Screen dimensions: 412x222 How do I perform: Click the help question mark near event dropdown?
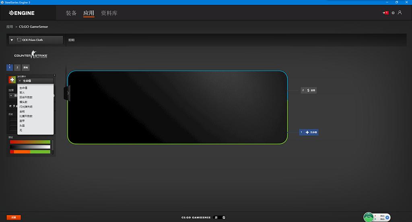(x=54, y=75)
